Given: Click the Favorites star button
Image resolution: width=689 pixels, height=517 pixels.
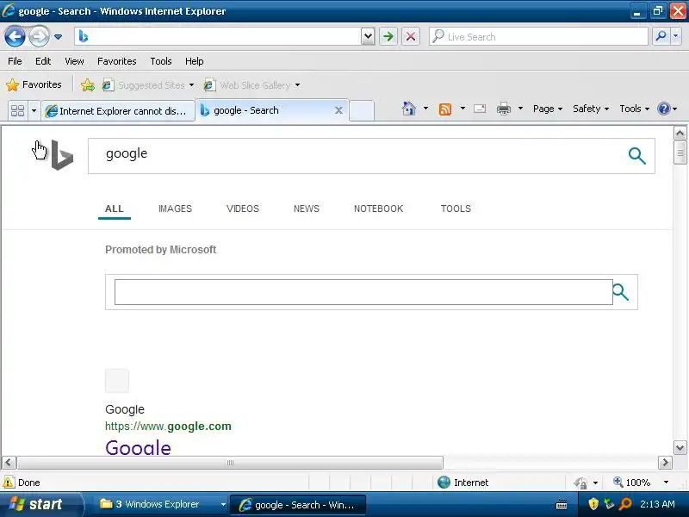Looking at the screenshot, I should pyautogui.click(x=34, y=84).
